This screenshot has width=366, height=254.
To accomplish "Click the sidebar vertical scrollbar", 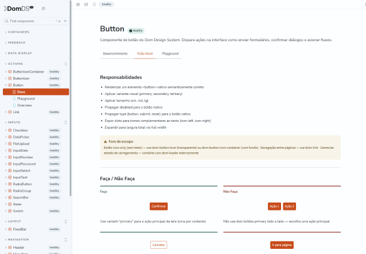I will [71, 98].
